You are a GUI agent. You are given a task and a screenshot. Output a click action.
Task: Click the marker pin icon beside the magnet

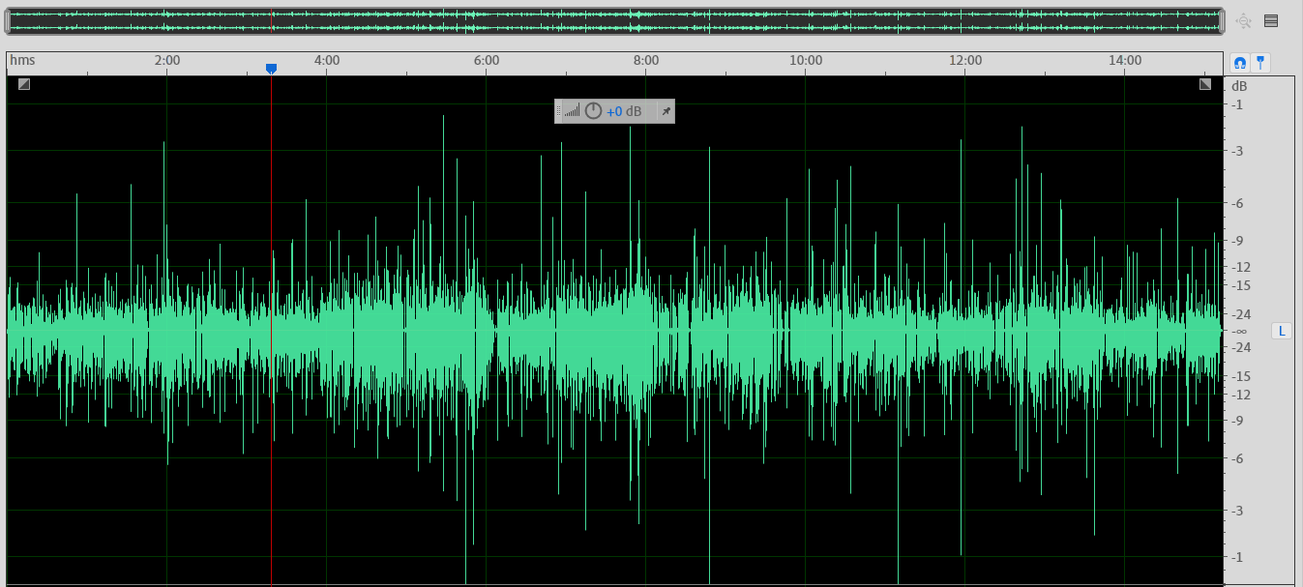click(1261, 62)
